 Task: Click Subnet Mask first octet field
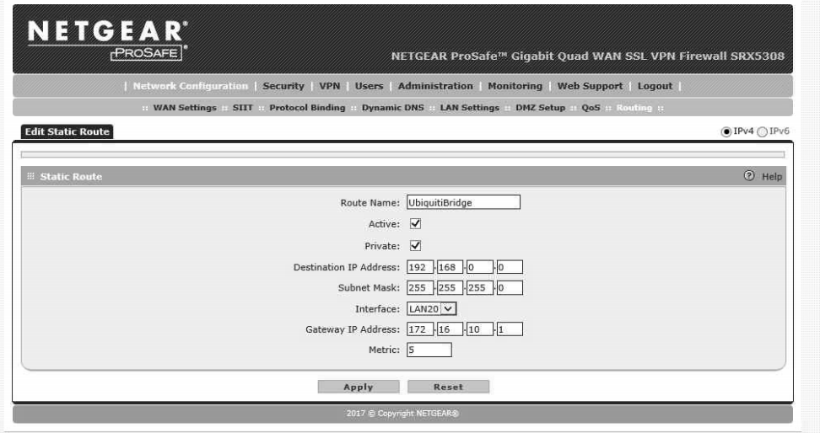point(420,288)
